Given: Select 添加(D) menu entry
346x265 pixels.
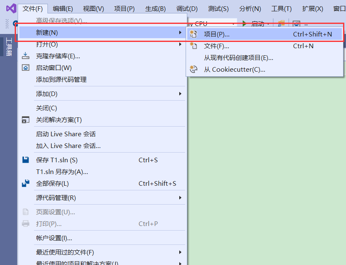Looking at the screenshot, I should pyautogui.click(x=102, y=94).
